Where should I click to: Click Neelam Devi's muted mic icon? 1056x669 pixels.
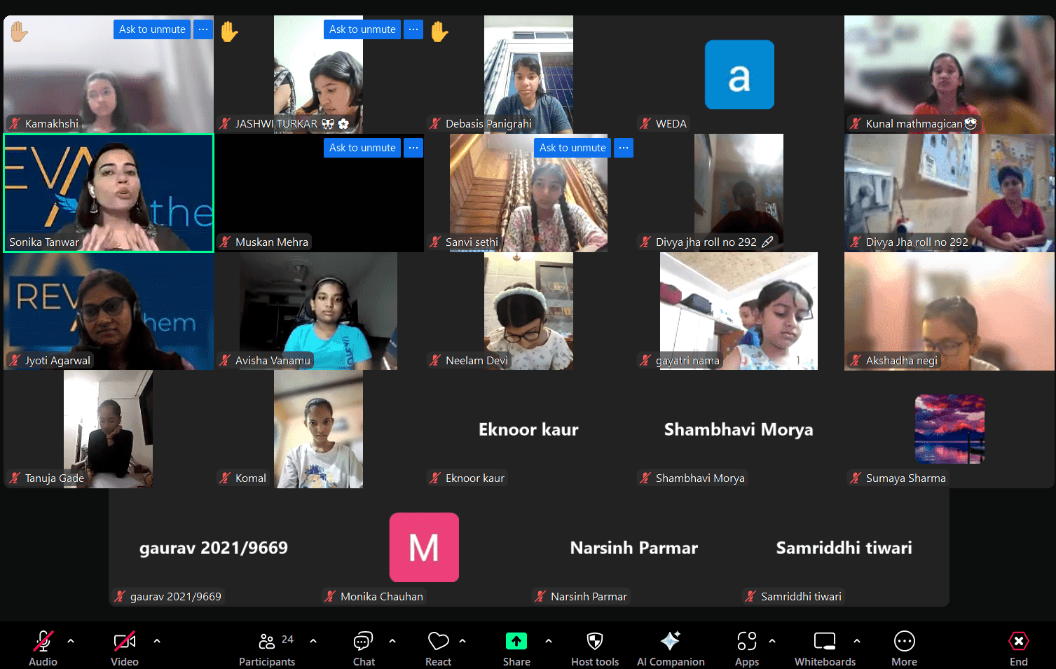point(436,361)
